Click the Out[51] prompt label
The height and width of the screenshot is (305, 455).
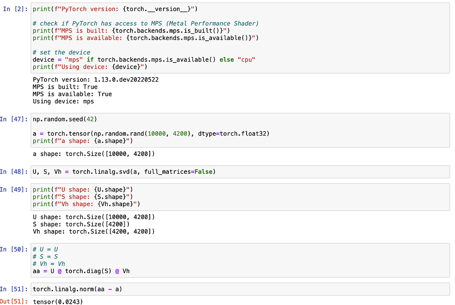click(x=14, y=302)
